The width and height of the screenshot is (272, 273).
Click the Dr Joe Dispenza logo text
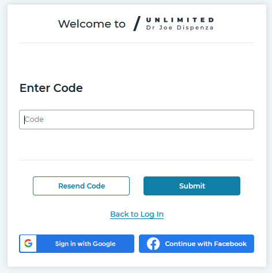coord(180,28)
